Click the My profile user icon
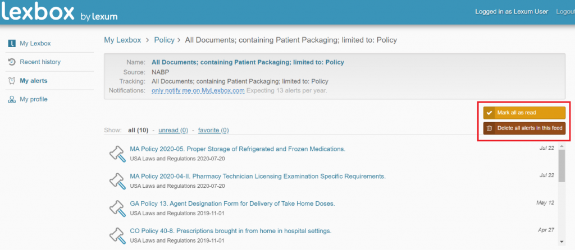 click(x=12, y=99)
